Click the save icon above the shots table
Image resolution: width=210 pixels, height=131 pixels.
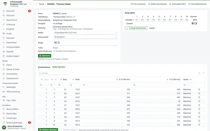click(199, 73)
